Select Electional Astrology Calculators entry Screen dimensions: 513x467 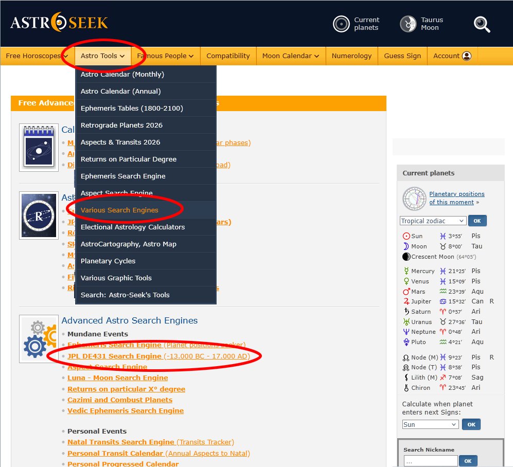point(146,227)
